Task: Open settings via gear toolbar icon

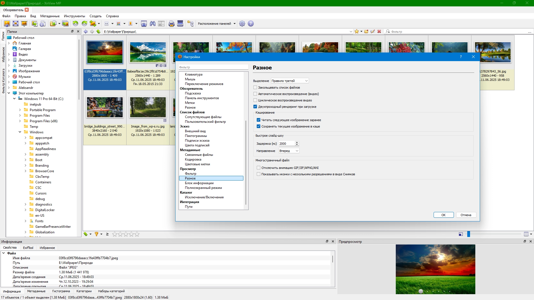Action: 242,24
